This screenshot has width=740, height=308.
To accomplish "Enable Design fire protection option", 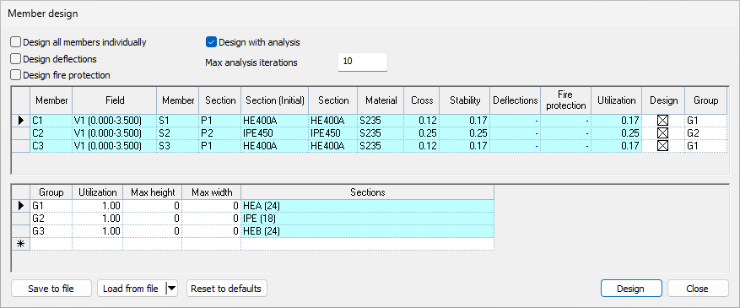I will click(15, 75).
